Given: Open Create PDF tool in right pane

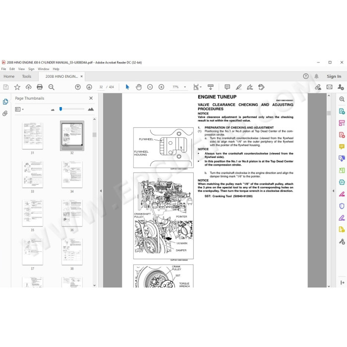Looking at the screenshot, I should 342,135.
